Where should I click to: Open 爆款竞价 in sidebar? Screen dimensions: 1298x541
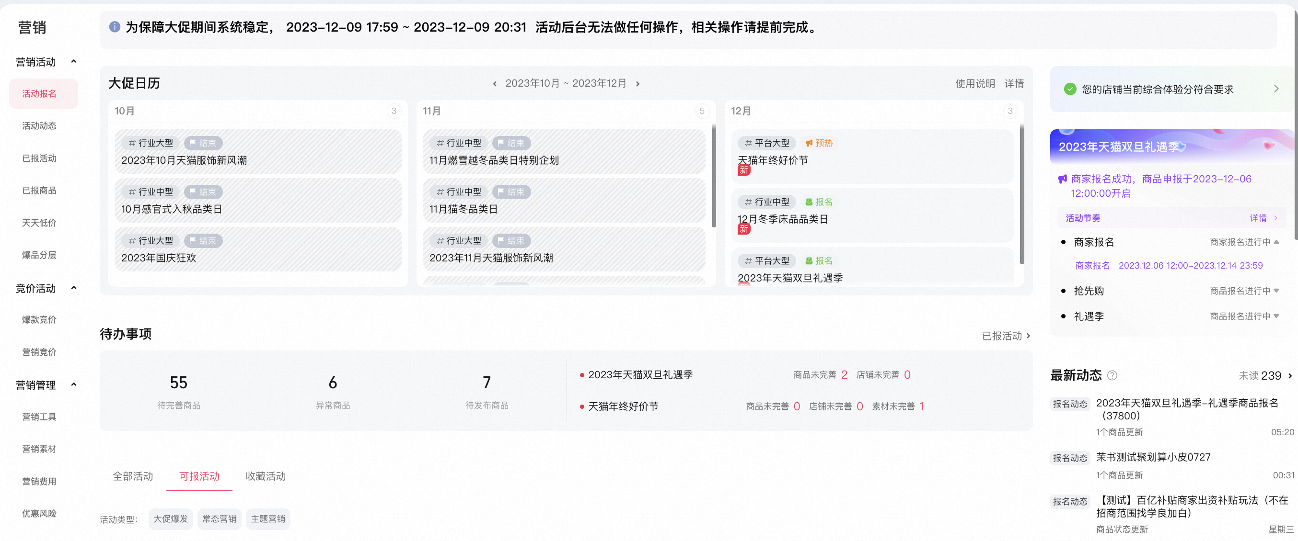click(x=39, y=319)
